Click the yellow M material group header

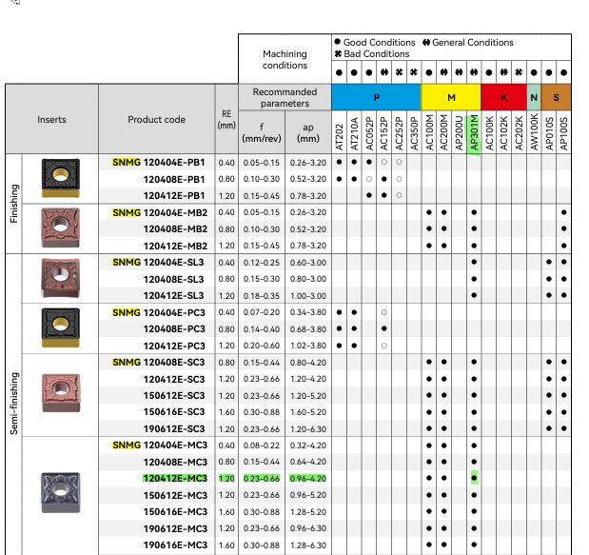pos(451,97)
